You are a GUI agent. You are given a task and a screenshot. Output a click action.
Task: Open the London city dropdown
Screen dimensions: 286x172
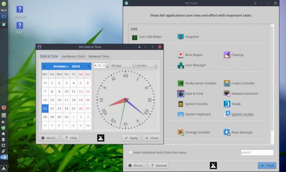(146, 66)
